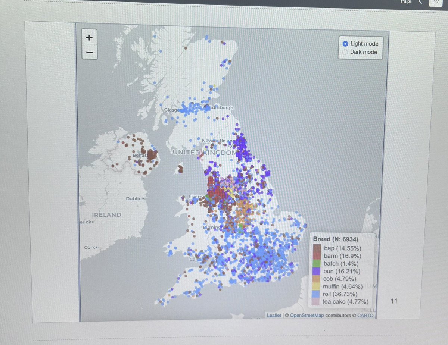Viewport: 448px width, 345px height.
Task: Go to previous page using the chevron
Action: click(x=420, y=2)
